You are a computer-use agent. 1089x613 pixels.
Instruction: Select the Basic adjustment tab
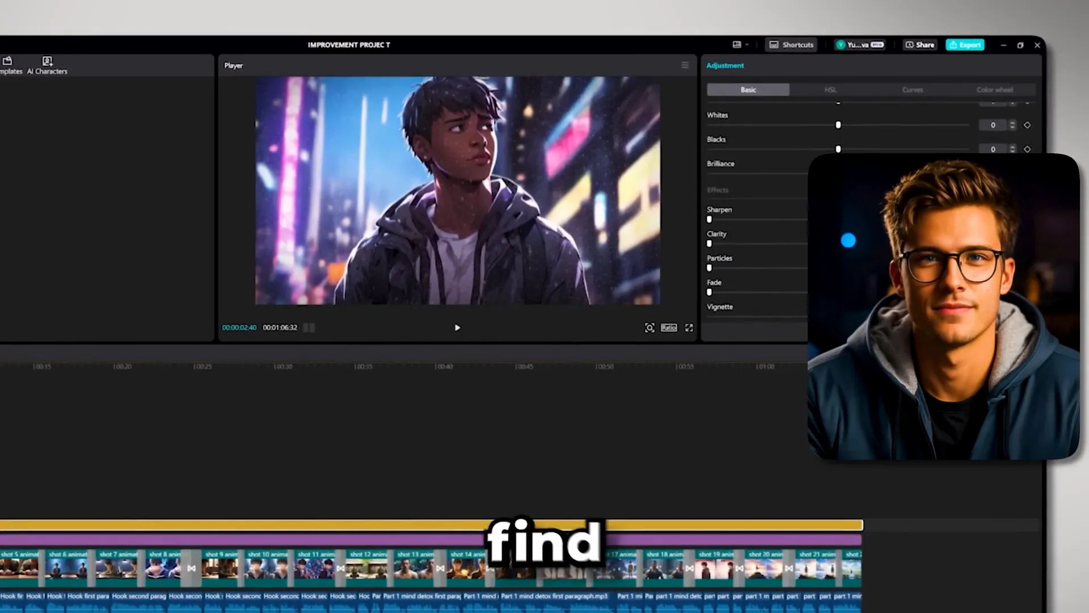pos(748,90)
